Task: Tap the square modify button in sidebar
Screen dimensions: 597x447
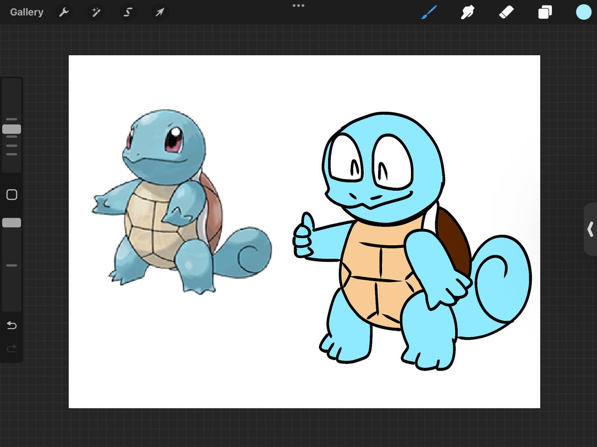Action: 11,195
